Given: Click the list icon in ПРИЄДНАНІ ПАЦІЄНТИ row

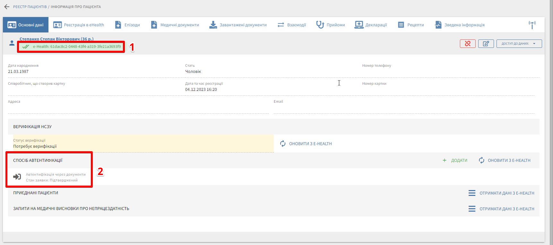Looking at the screenshot, I should [x=472, y=193].
